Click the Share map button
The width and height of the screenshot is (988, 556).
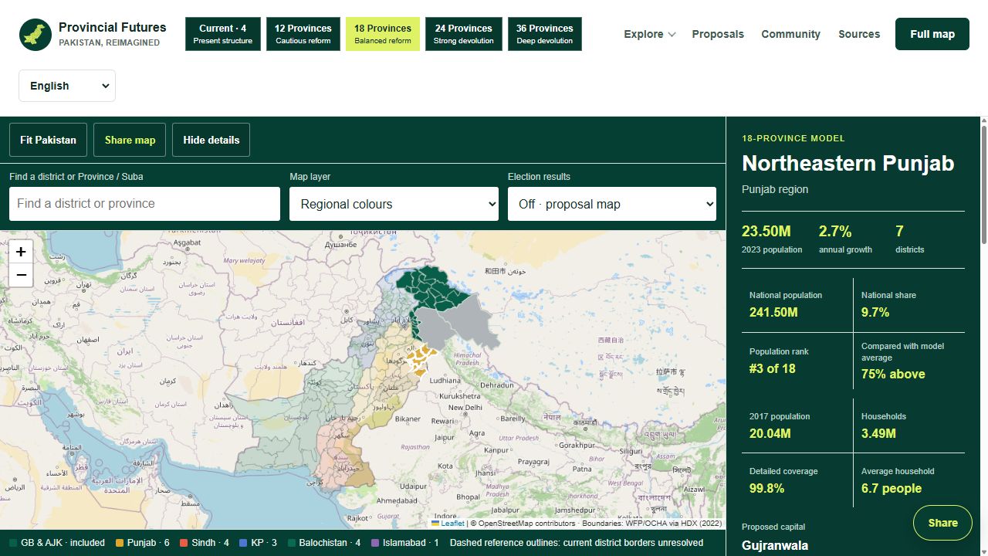tap(130, 140)
